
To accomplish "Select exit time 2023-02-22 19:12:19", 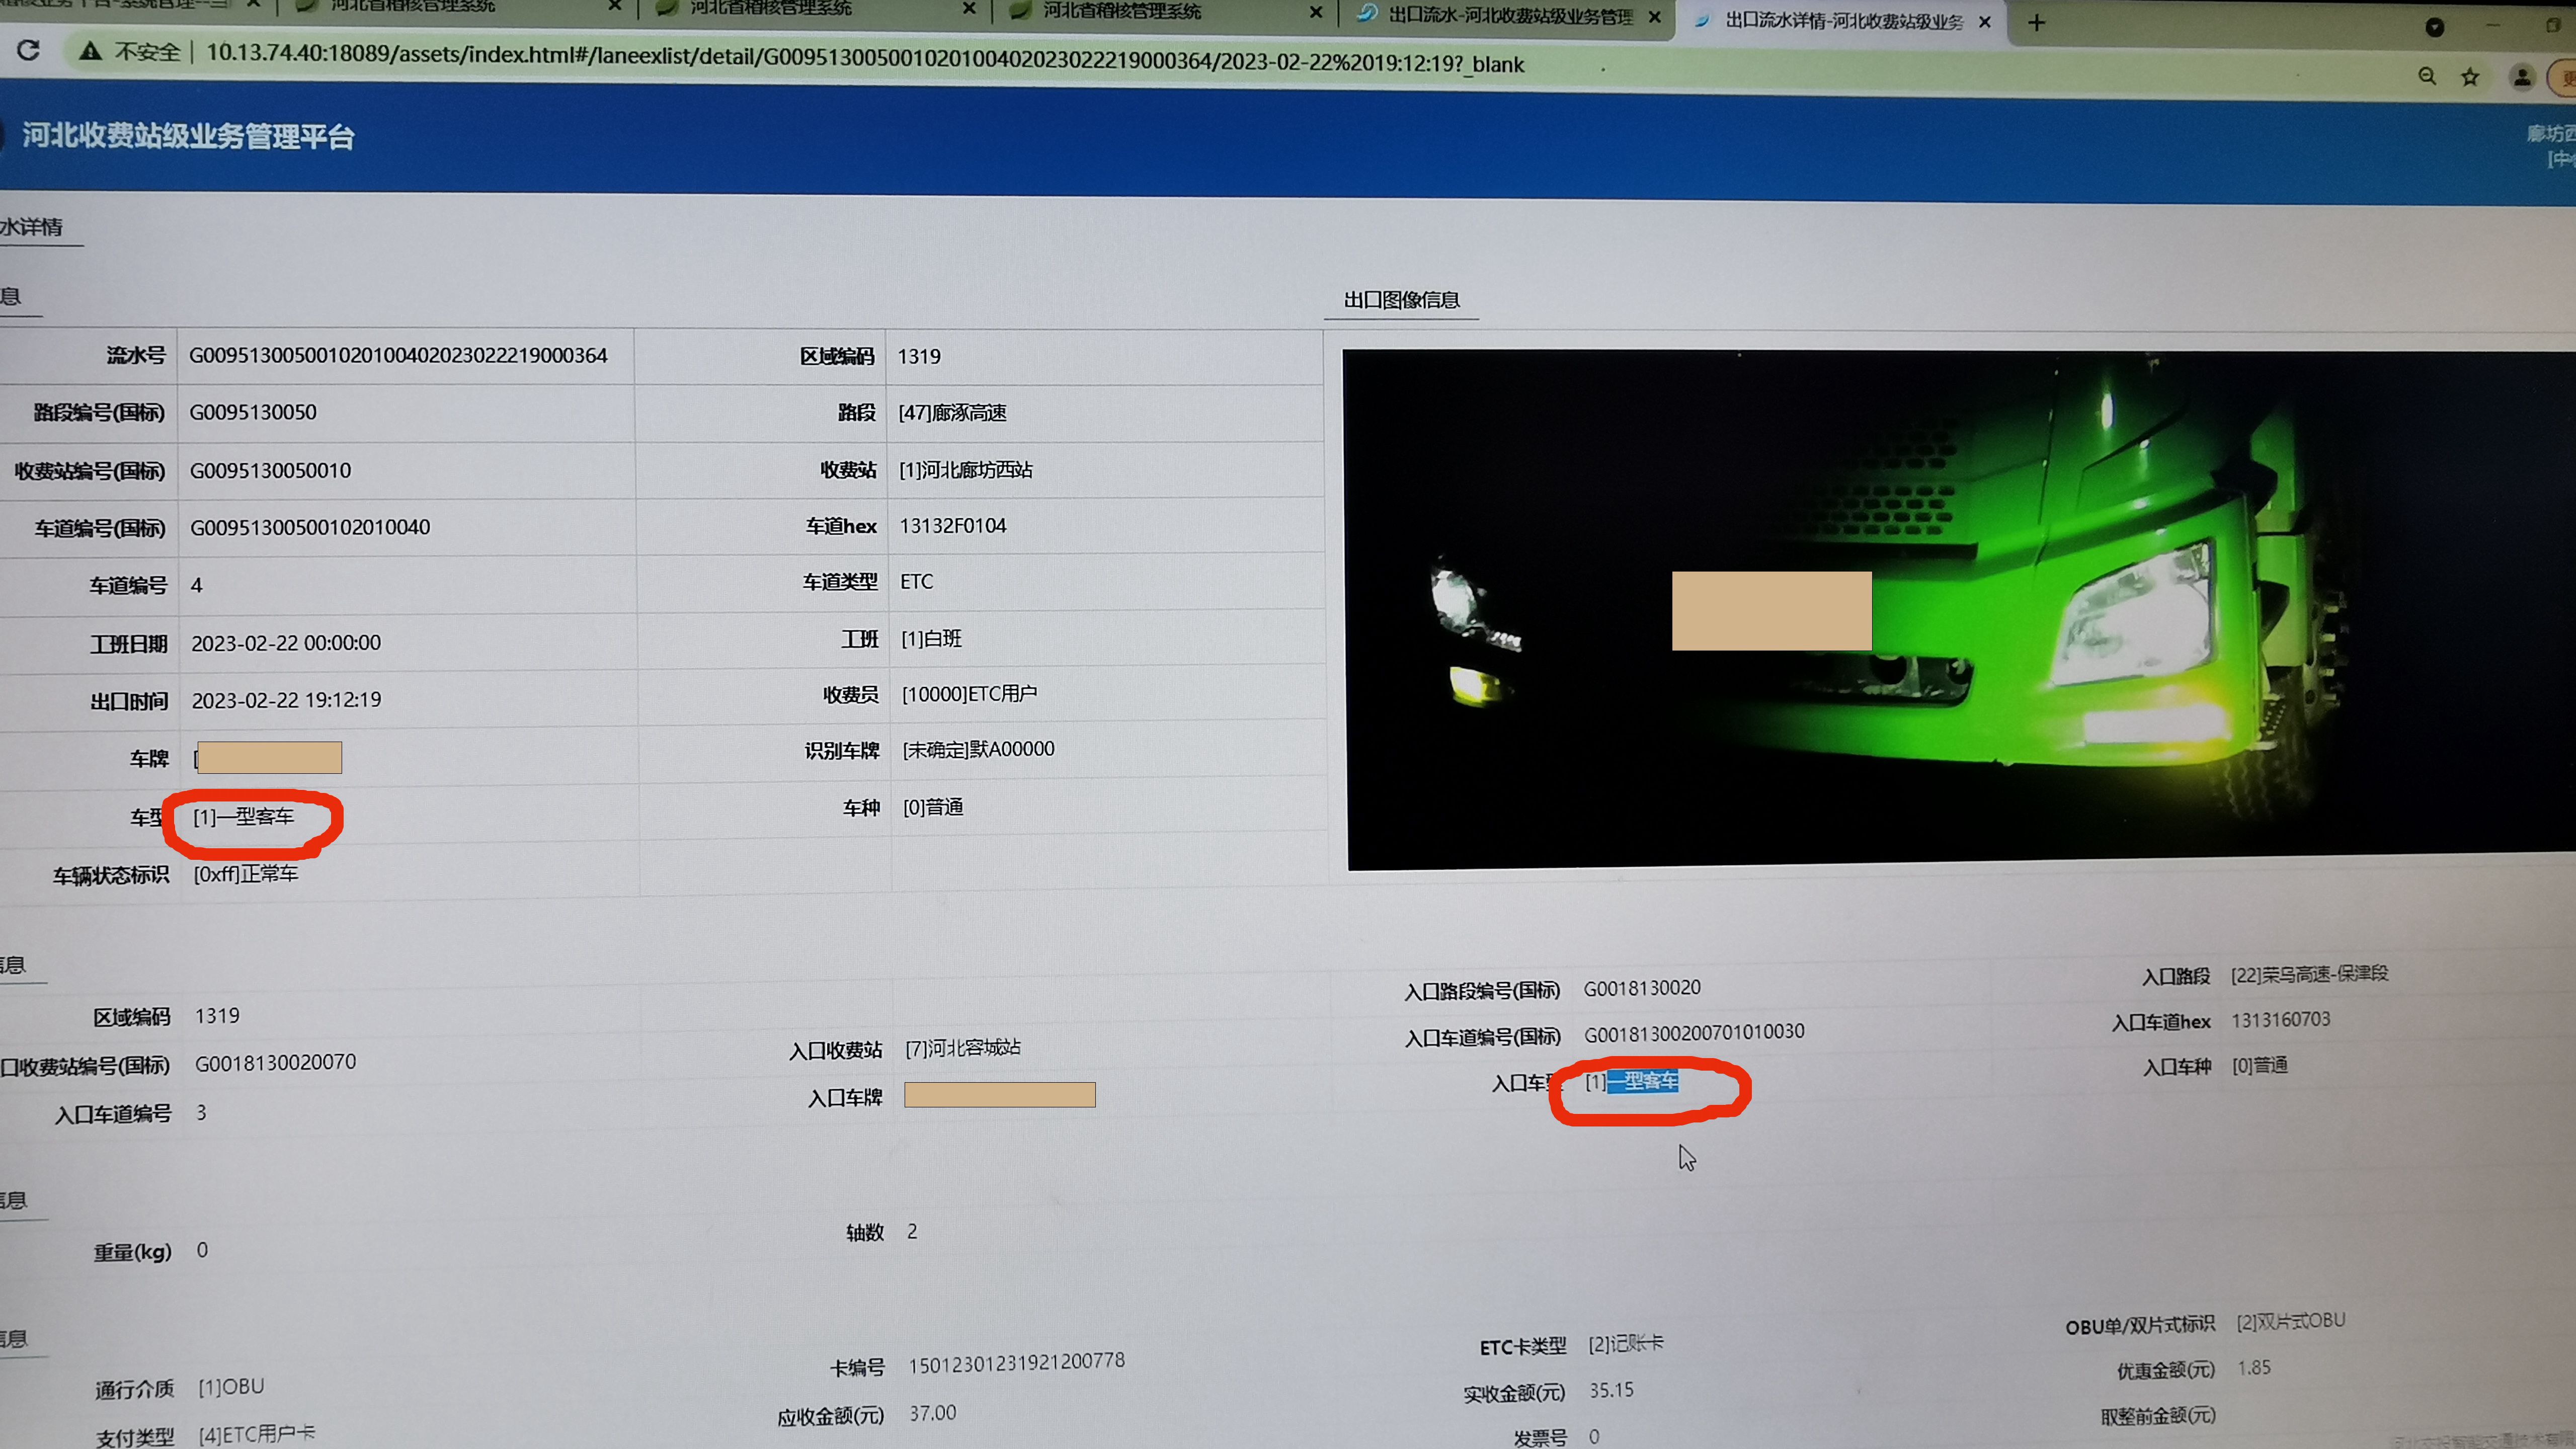I will tap(286, 700).
